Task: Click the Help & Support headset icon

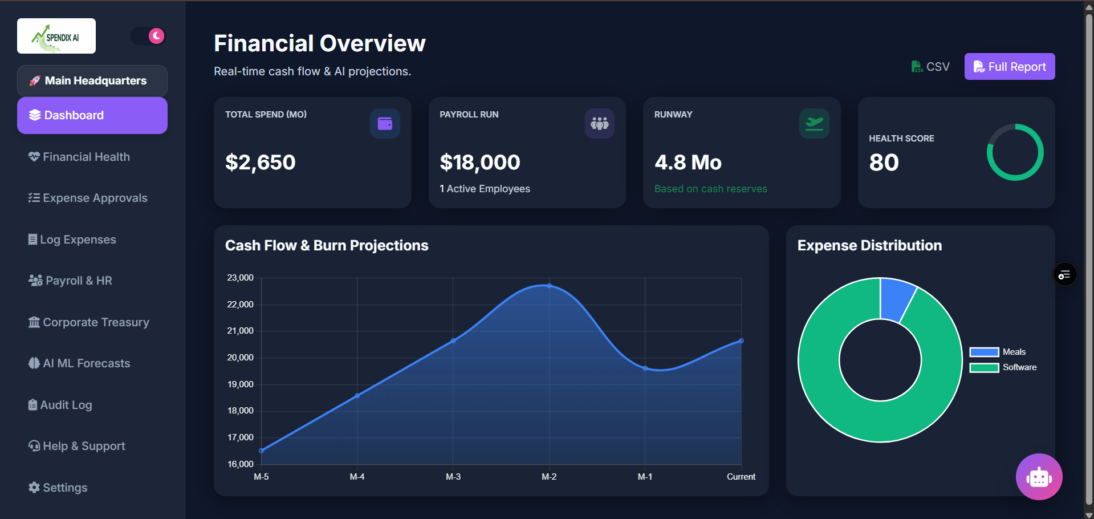Action: pos(34,445)
